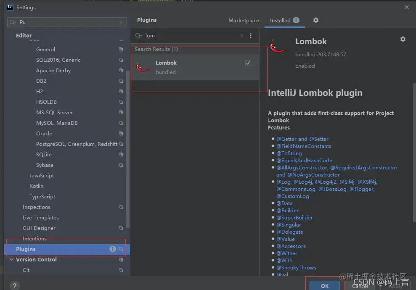Select the Lombok row in search results

click(x=195, y=67)
